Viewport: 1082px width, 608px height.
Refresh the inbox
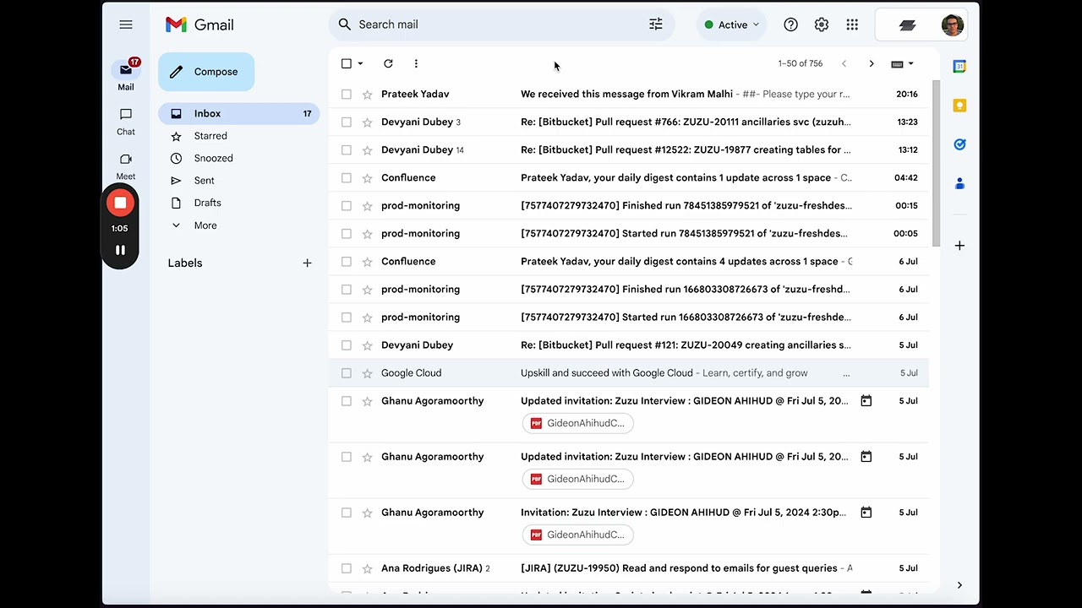pos(388,63)
